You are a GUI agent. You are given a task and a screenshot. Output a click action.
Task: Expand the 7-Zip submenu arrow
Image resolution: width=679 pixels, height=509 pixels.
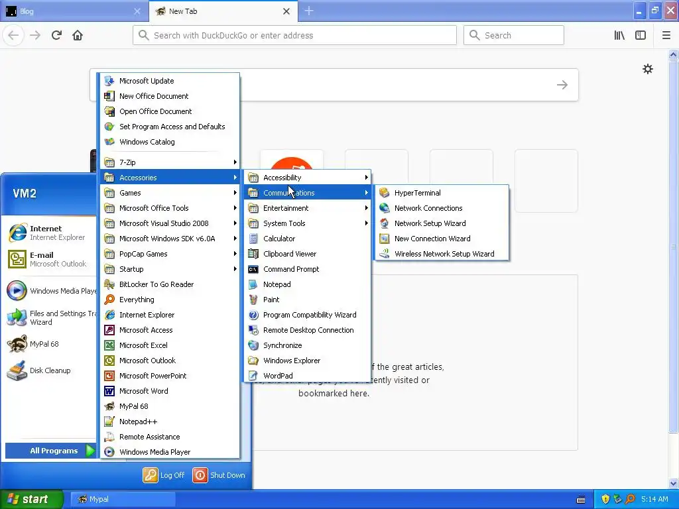coord(235,162)
